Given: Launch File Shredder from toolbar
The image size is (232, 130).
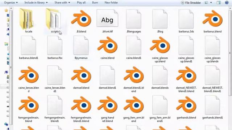Looking at the screenshot, I should click(191, 3).
